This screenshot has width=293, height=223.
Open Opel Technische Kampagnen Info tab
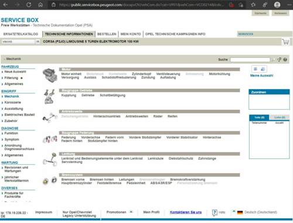tap(175, 34)
